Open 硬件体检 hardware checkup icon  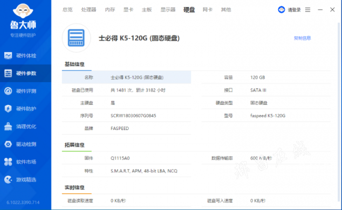[8, 56]
